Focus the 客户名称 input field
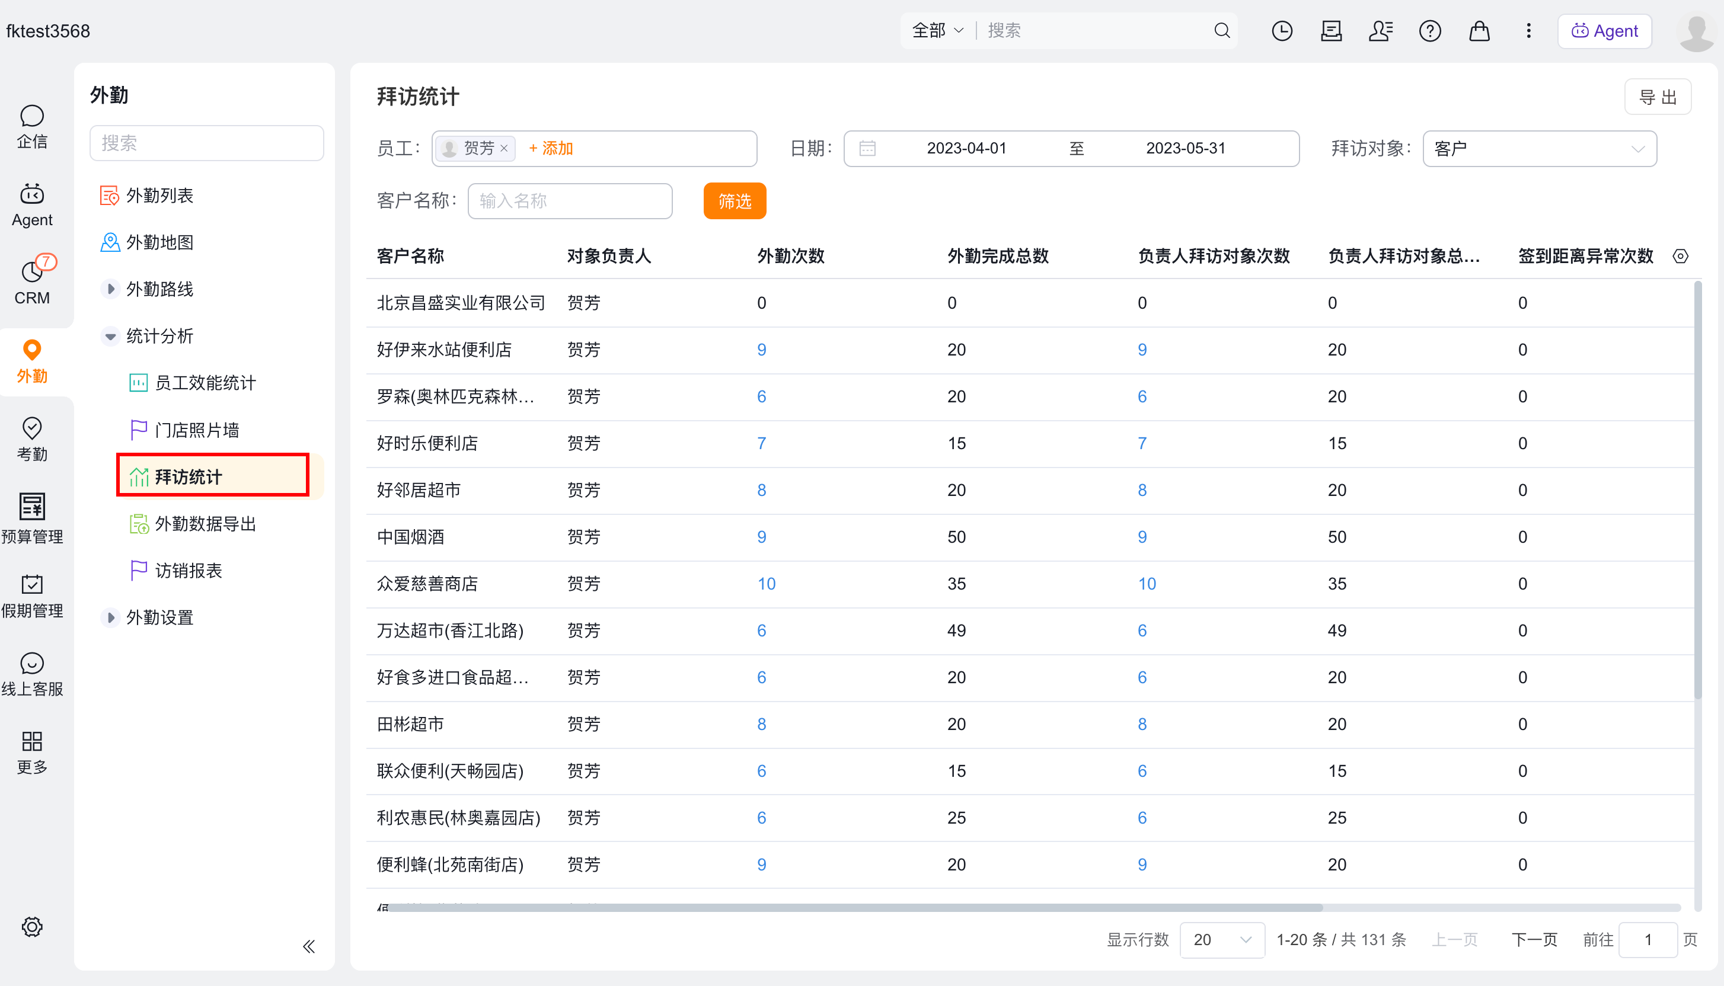The image size is (1724, 986). [x=570, y=201]
